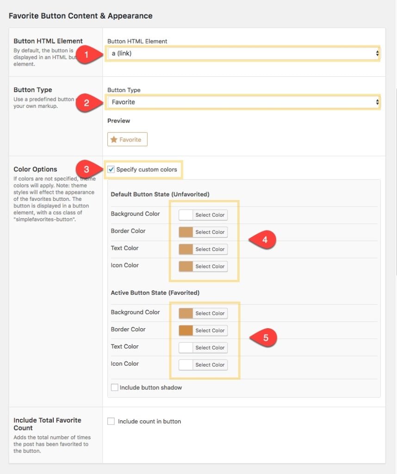
Task: Enable the Specify custom colors checkbox
Action: pyautogui.click(x=110, y=169)
